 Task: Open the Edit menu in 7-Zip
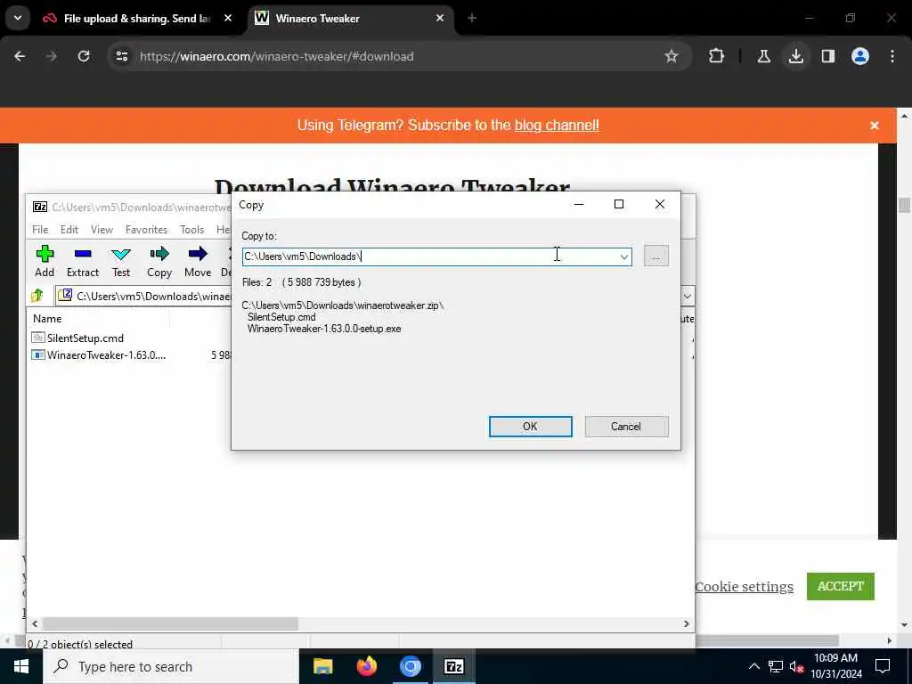click(69, 230)
